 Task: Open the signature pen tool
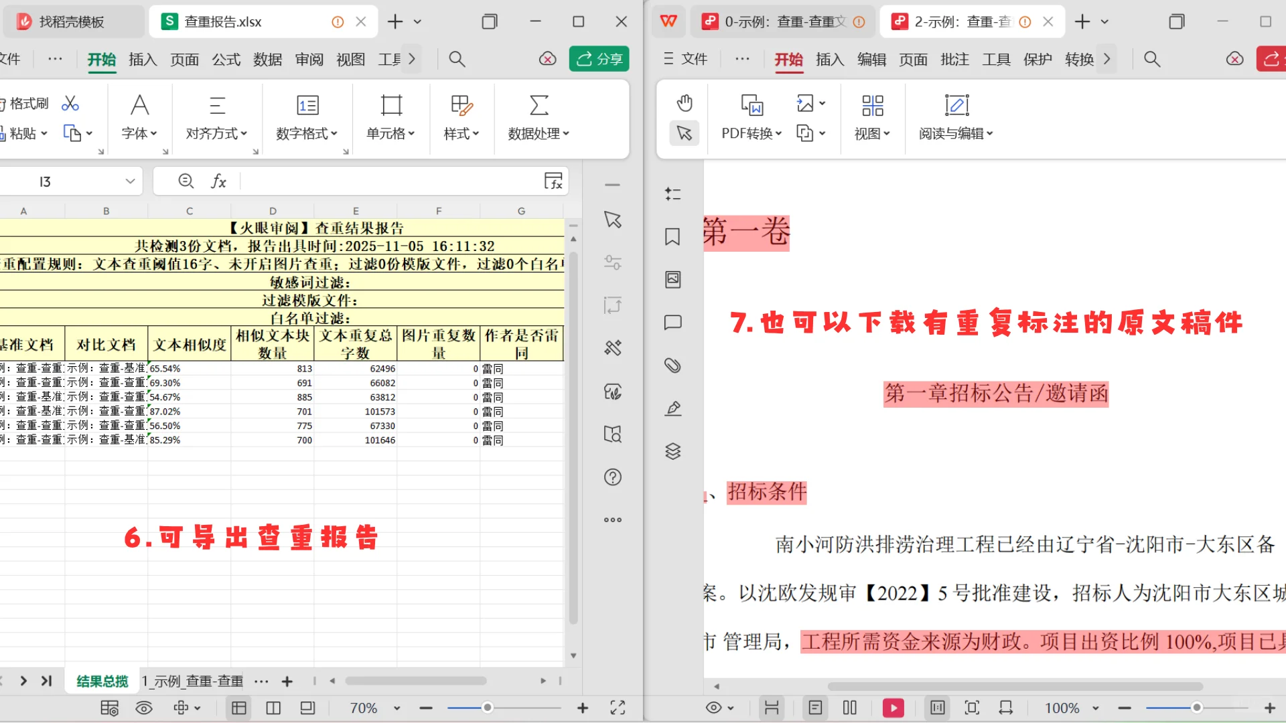[673, 408]
